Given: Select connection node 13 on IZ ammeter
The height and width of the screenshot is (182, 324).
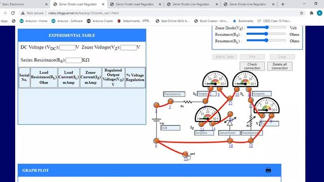Looking at the screenshot, I should (x=201, y=124).
